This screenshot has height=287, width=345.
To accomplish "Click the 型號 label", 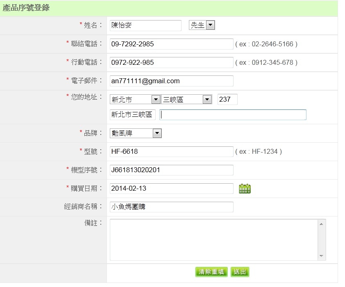I will click(91, 151).
